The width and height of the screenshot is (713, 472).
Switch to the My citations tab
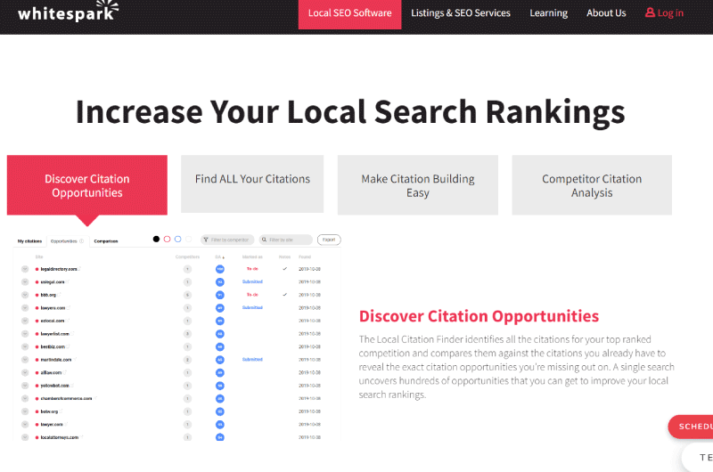[x=29, y=241]
